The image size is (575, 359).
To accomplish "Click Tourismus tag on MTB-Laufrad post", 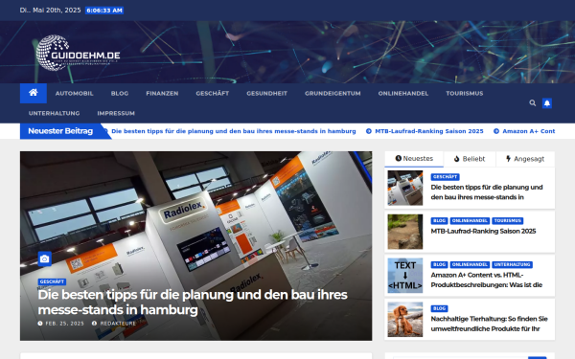I will click(x=508, y=221).
